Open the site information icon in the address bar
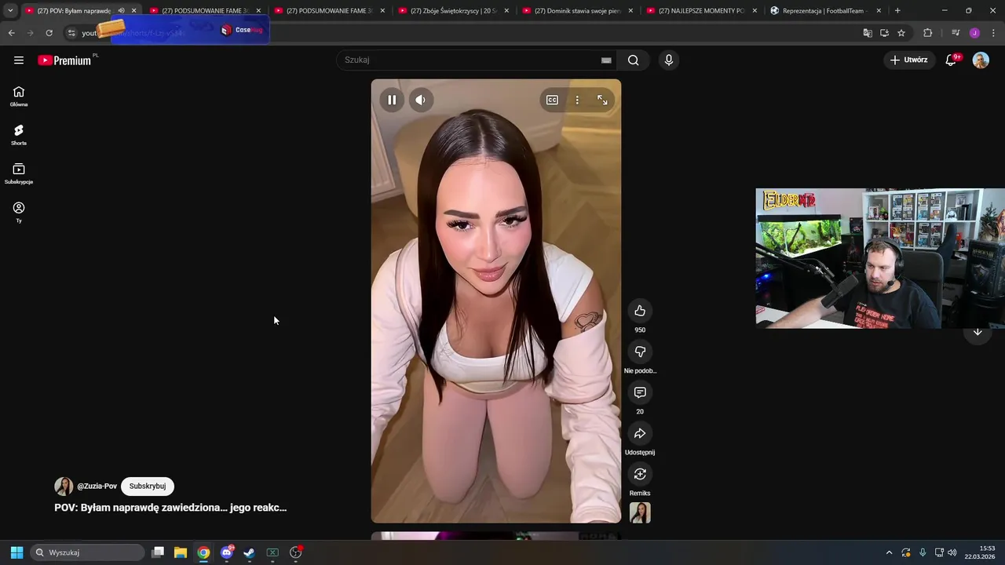1005x565 pixels. (x=71, y=33)
